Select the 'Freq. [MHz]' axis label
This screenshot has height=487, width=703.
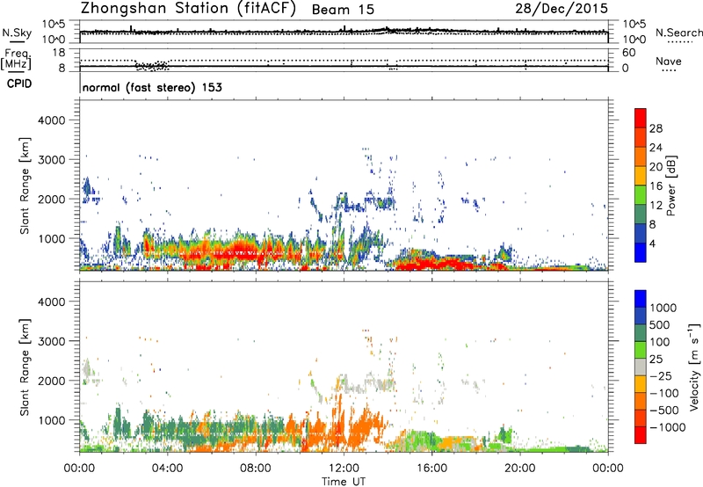click(16, 59)
